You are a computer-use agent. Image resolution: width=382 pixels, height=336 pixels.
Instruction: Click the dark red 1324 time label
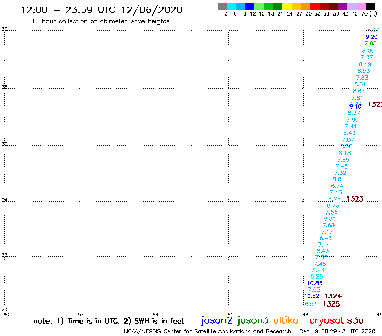pyautogui.click(x=333, y=296)
